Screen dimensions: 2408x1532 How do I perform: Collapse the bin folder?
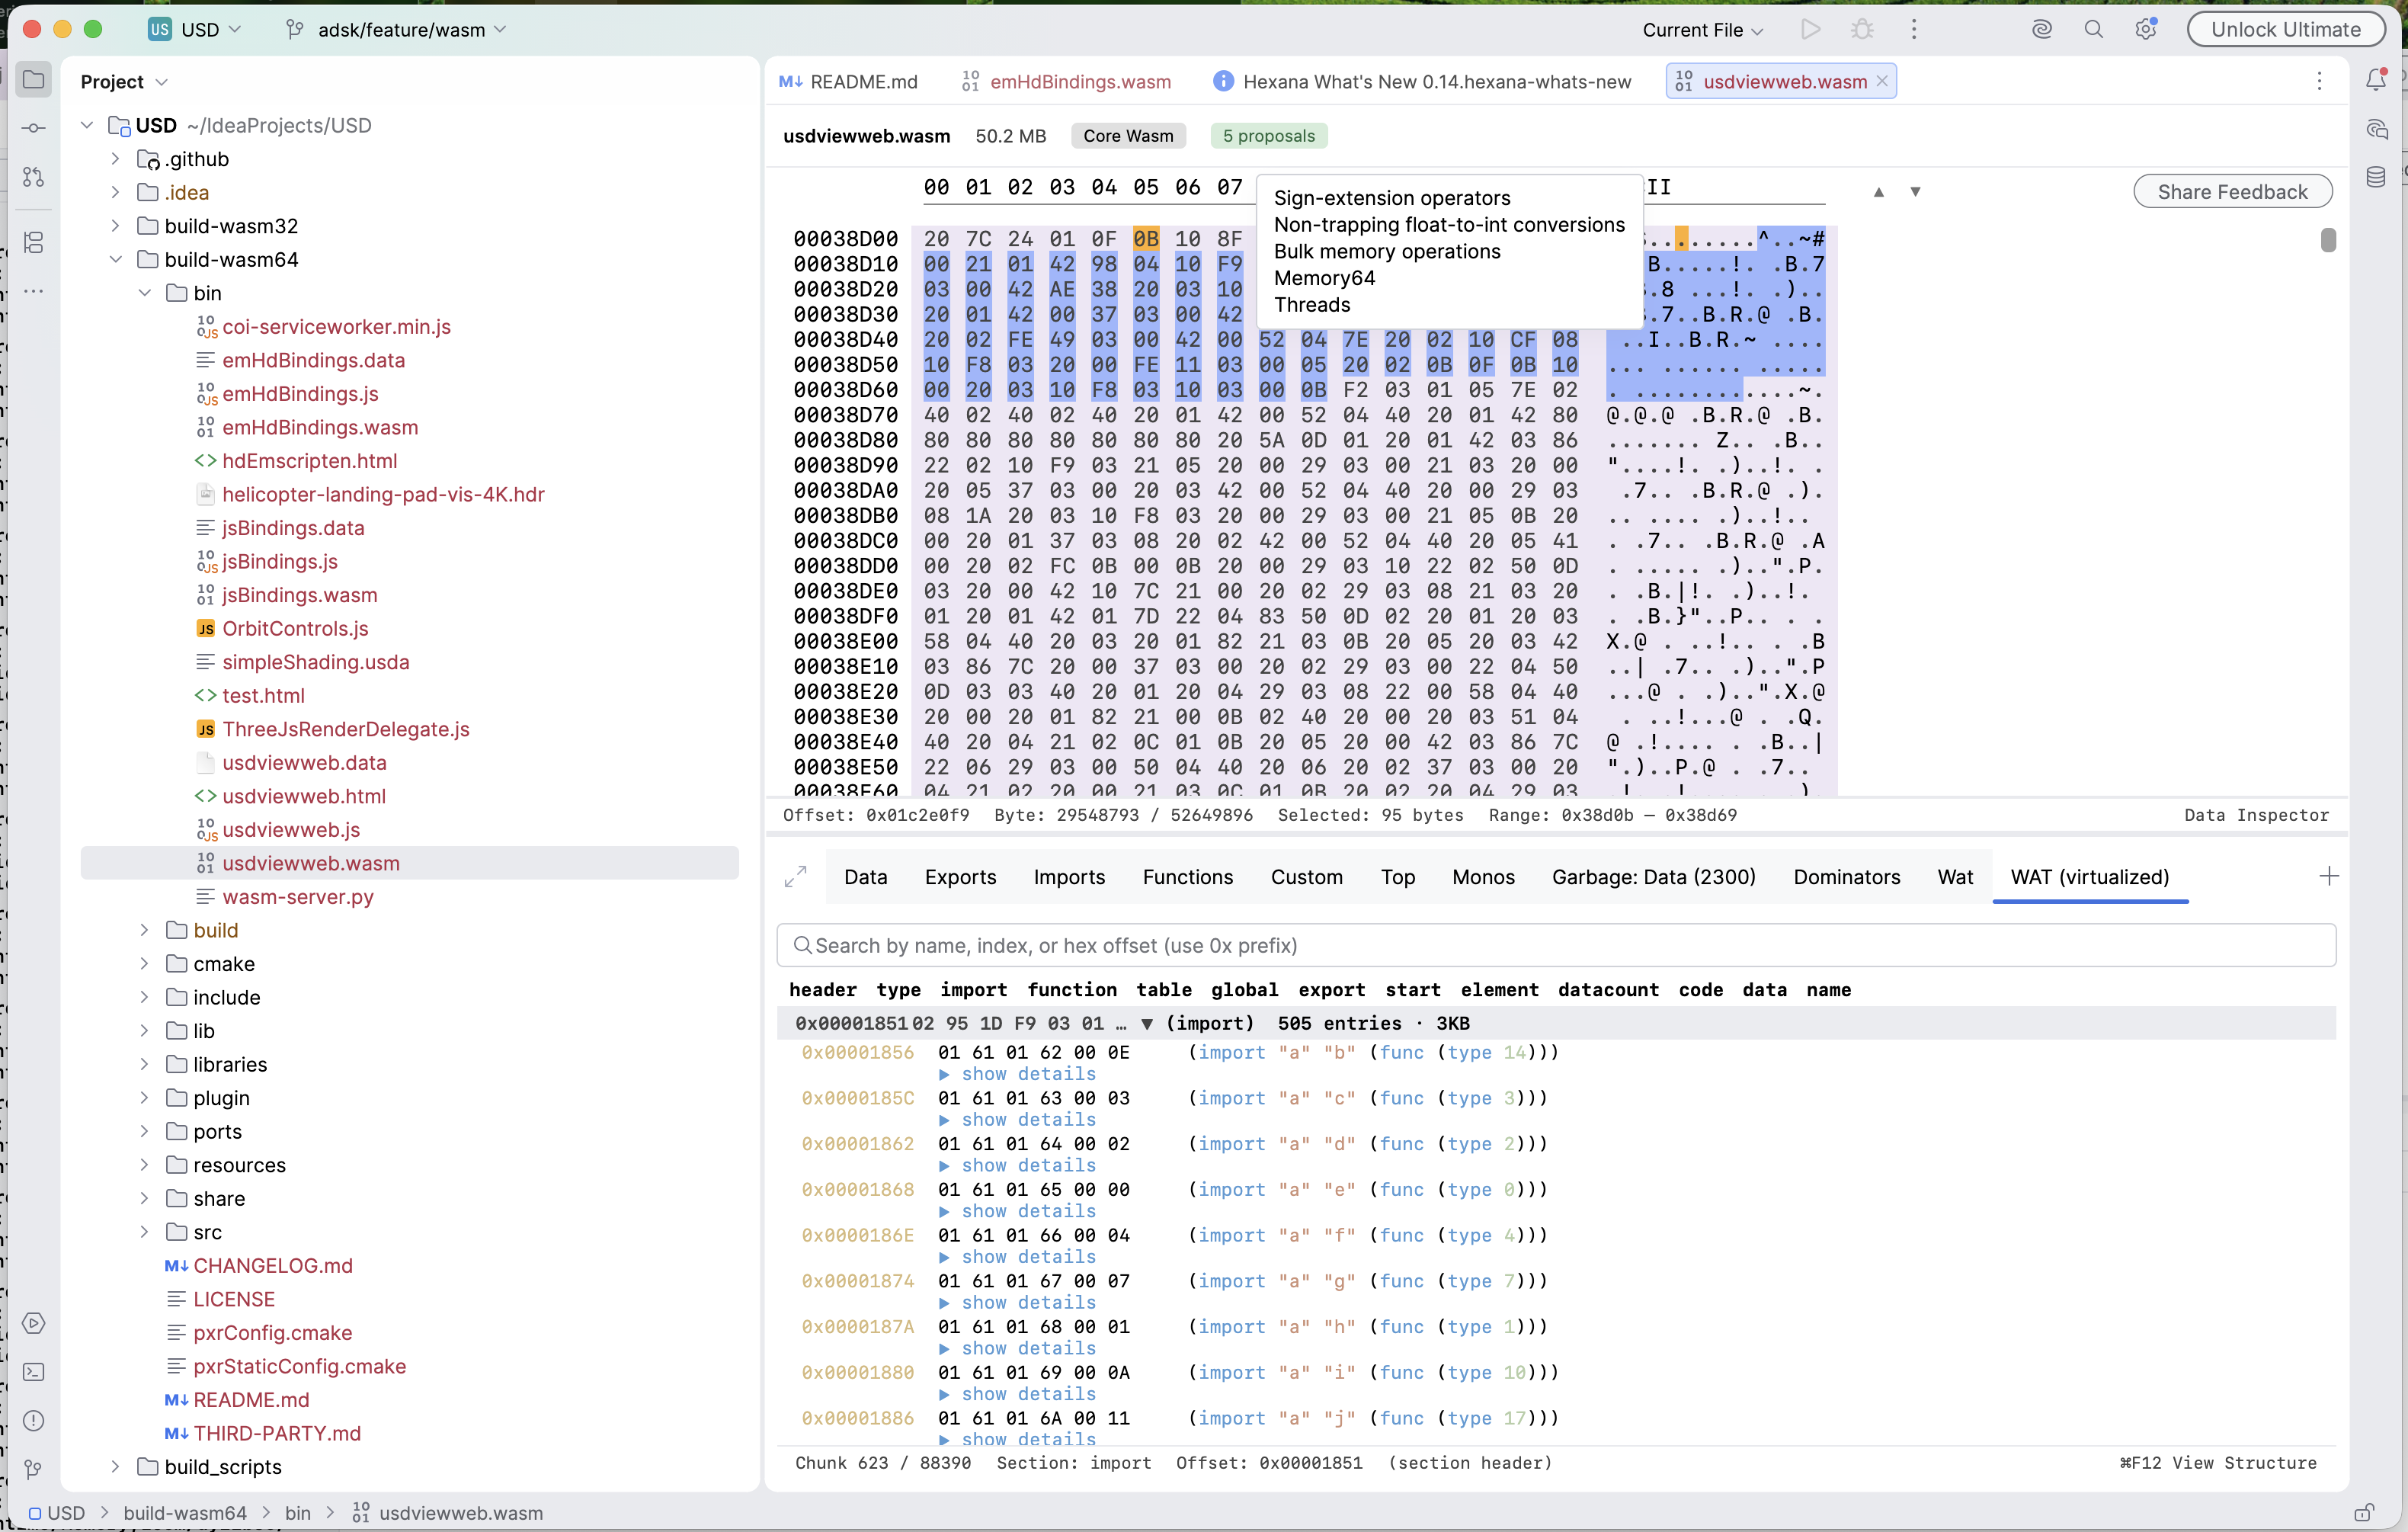144,293
